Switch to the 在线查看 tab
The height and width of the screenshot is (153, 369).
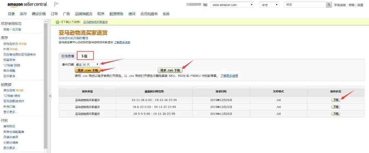pos(68,56)
